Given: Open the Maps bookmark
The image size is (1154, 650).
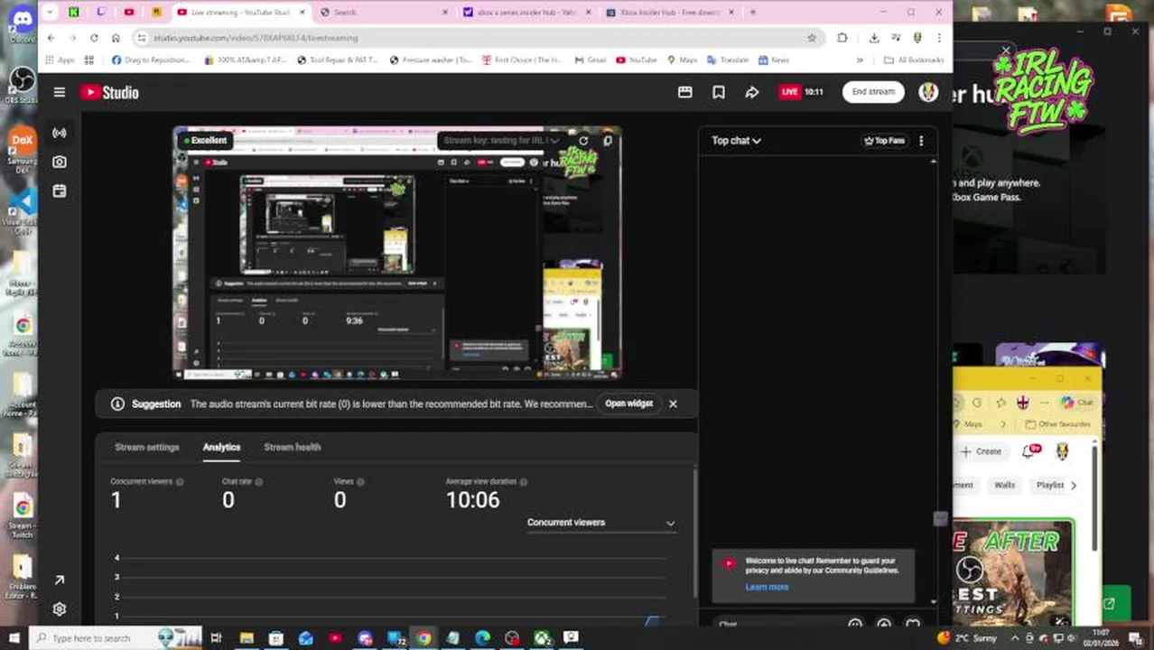Looking at the screenshot, I should pos(683,60).
